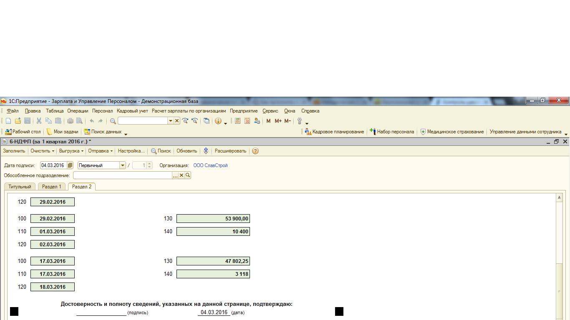The image size is (570, 320).
Task: Click the wrench tools icon
Action: click(300, 121)
